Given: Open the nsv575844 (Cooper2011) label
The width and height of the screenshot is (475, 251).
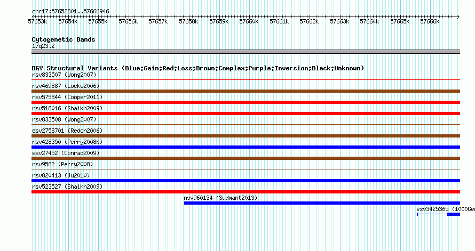Looking at the screenshot, I should pos(67,97).
